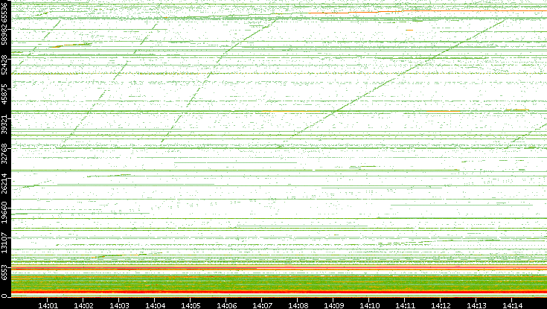This screenshot has height=309, width=547.
Task: Click the 45875 vertical axis label
Action: [4, 94]
